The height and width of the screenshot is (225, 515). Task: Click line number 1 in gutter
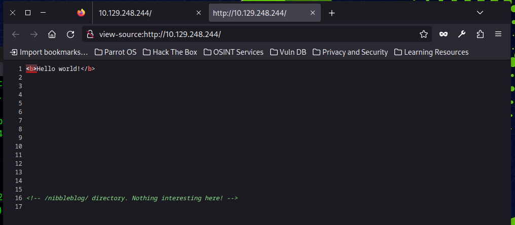pos(20,69)
